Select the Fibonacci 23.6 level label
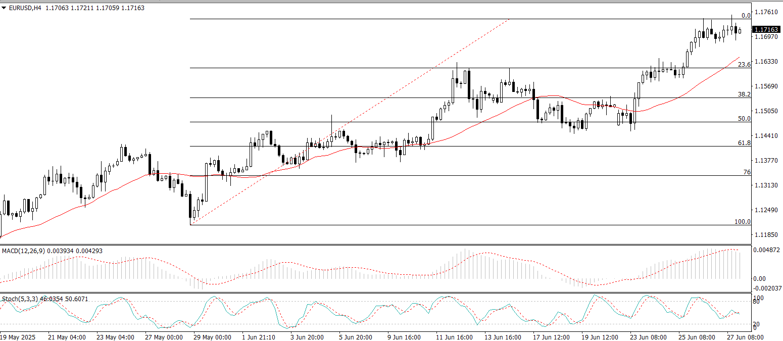The image size is (783, 341). [745, 65]
